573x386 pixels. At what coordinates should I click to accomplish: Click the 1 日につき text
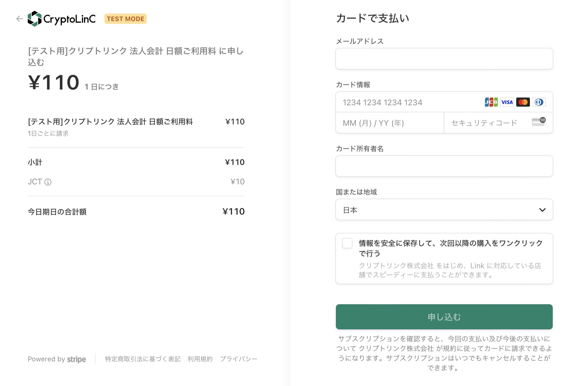click(102, 87)
